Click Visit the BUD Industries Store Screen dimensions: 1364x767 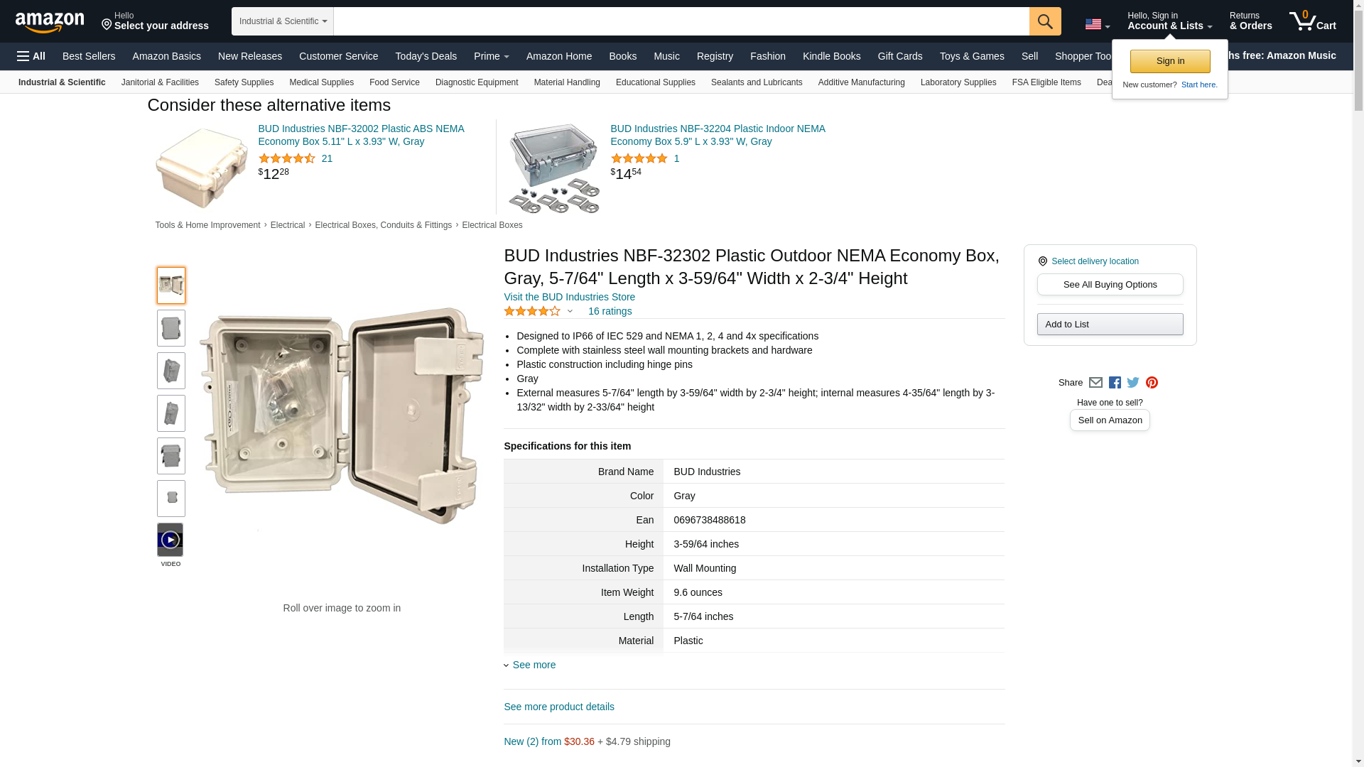pyautogui.click(x=569, y=297)
